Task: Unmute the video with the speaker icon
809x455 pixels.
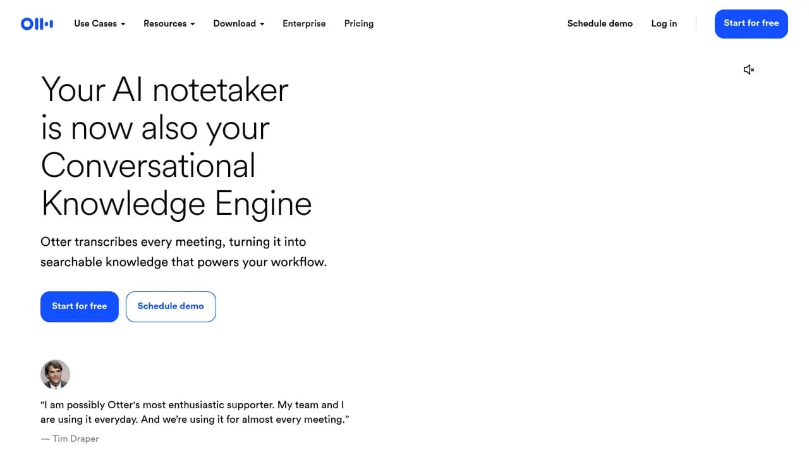Action: click(x=749, y=70)
